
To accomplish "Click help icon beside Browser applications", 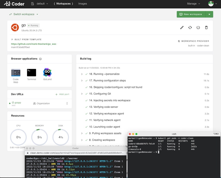I will (40, 59).
